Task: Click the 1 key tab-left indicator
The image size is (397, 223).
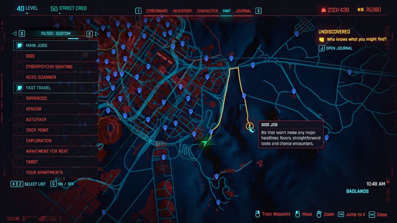Action: tap(138, 11)
